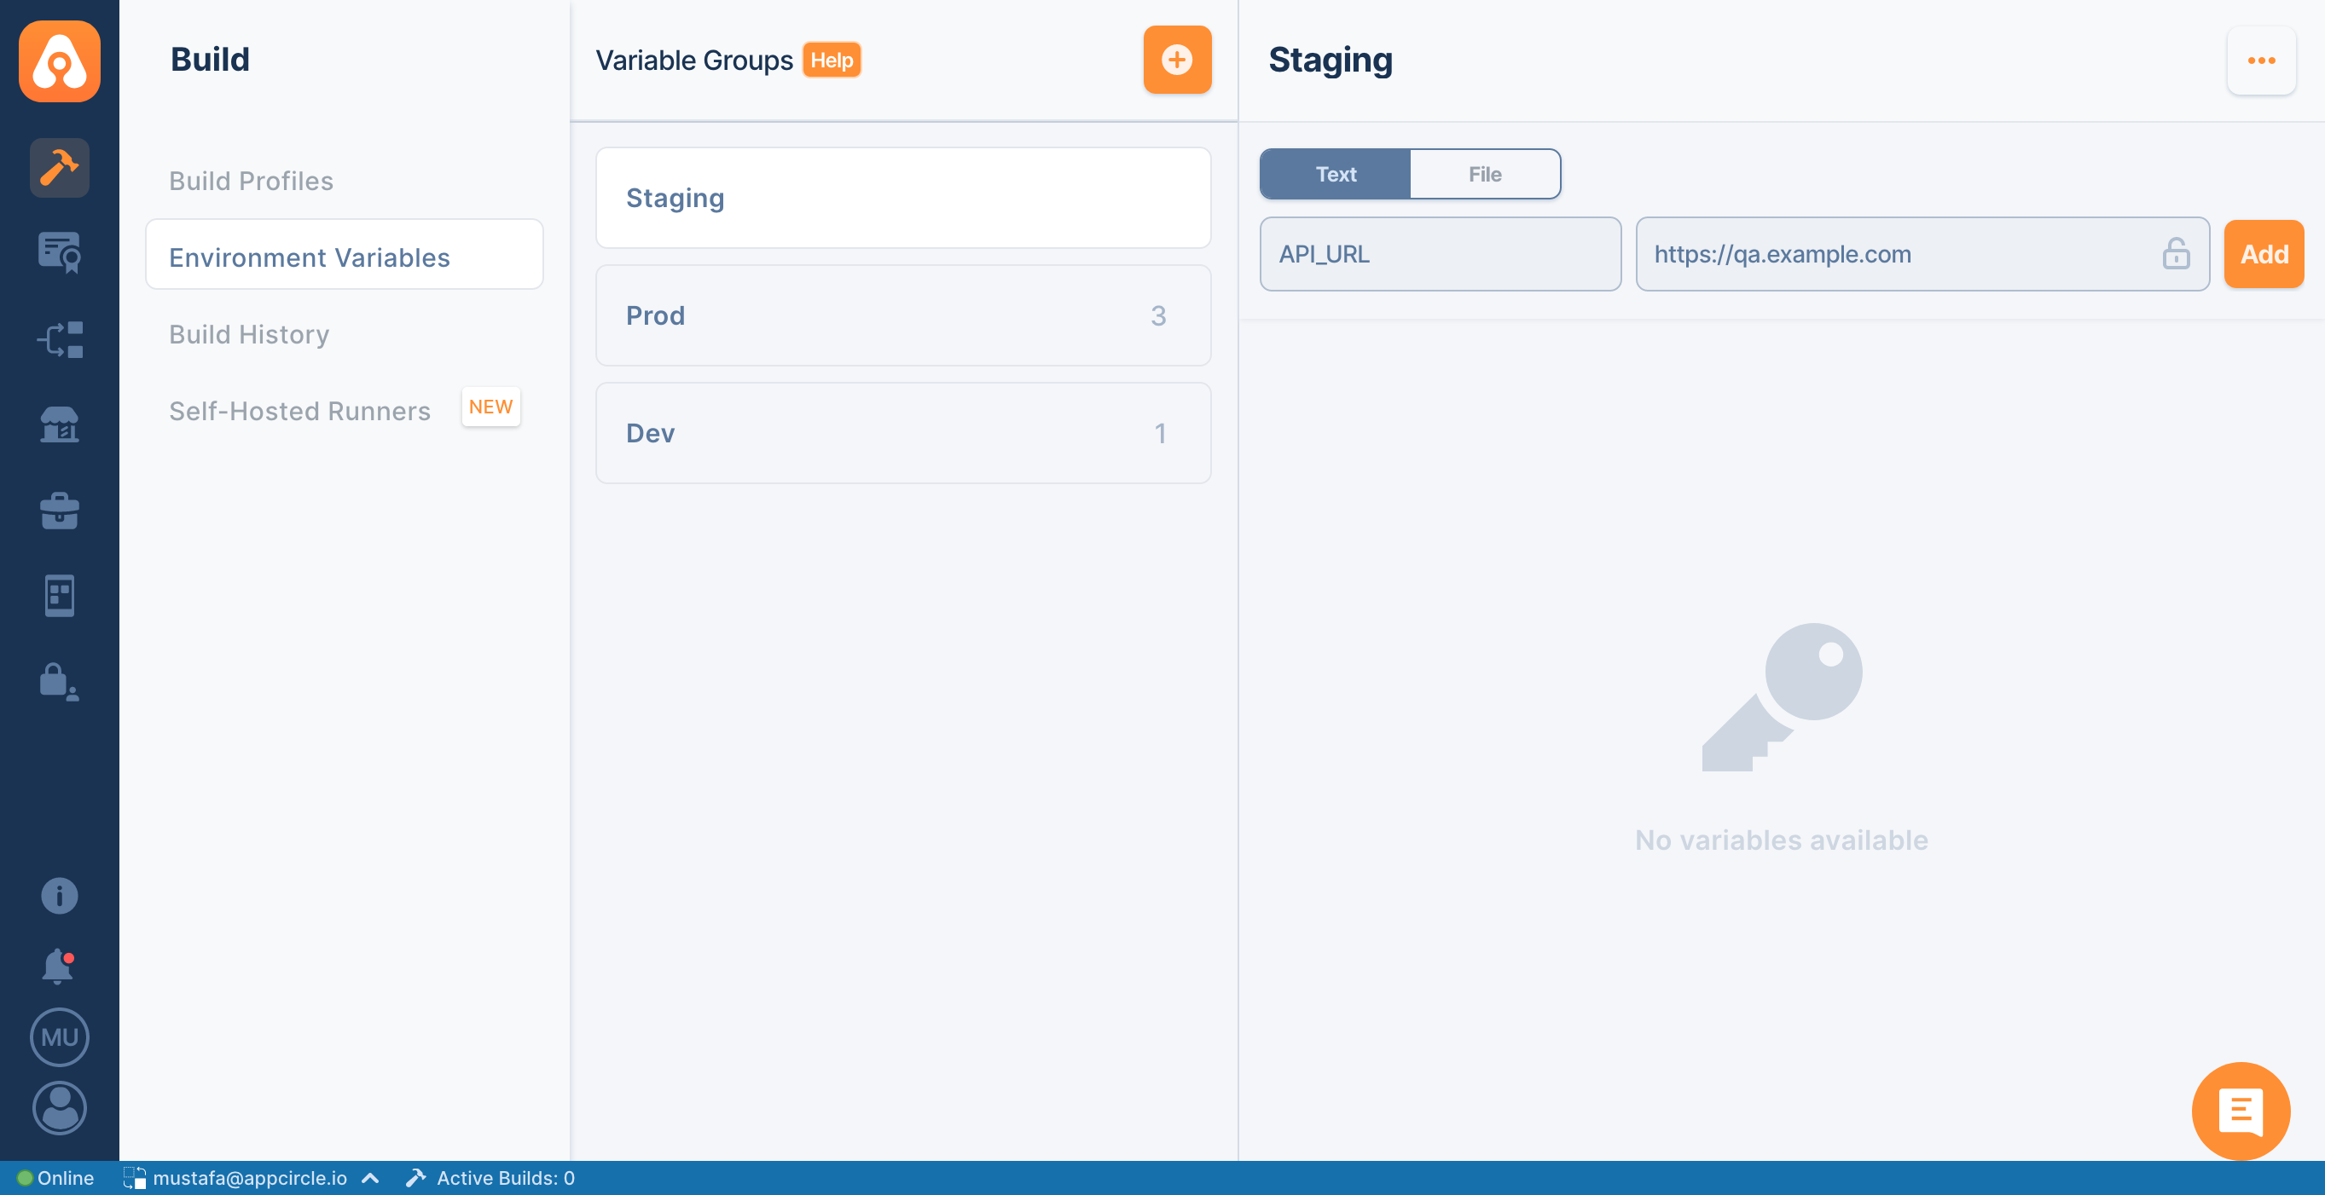The width and height of the screenshot is (2325, 1195).
Task: Switch to Text variable type
Action: click(1335, 174)
